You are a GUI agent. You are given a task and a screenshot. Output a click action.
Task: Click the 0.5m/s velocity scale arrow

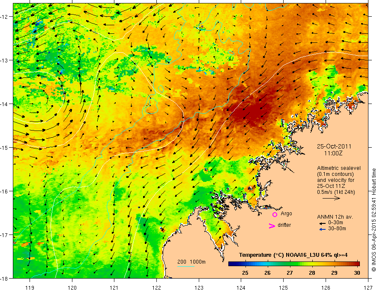331,198
